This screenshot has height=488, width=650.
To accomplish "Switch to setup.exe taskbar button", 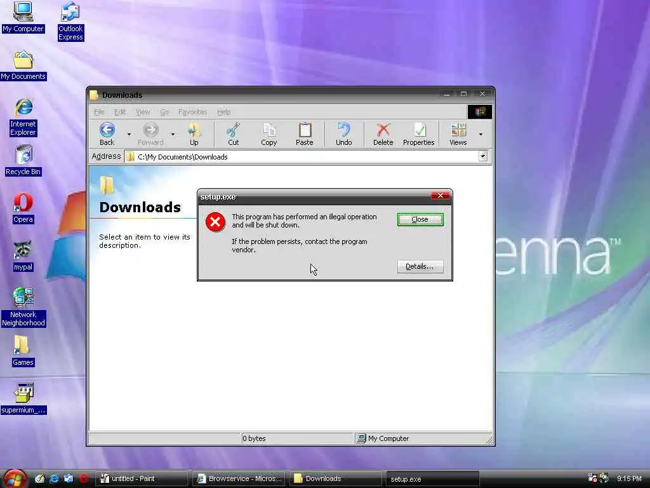I will coord(433,479).
